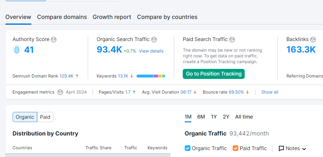Click the red arrow next to Bounce rate
Screen dimensions: 323x157
click(x=247, y=92)
